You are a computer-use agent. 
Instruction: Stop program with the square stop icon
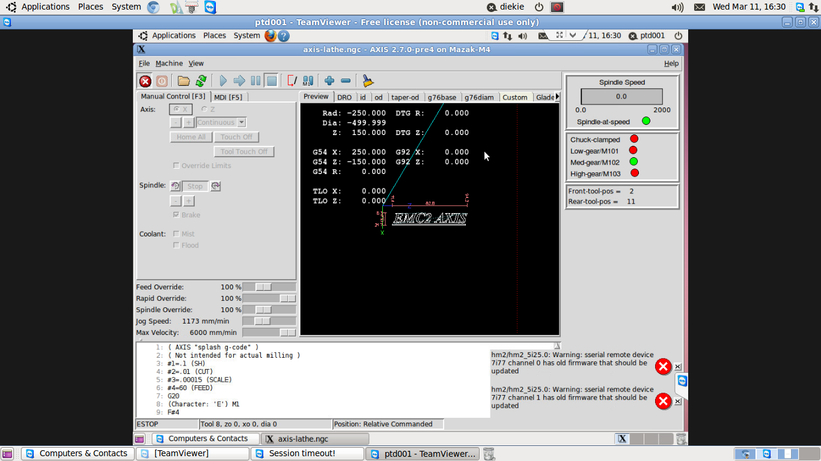point(272,81)
